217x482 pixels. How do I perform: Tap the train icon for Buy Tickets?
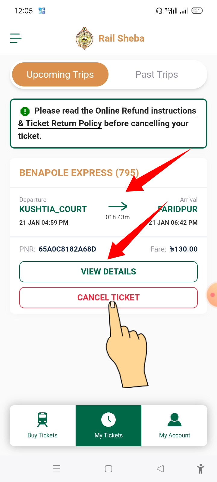point(42,420)
